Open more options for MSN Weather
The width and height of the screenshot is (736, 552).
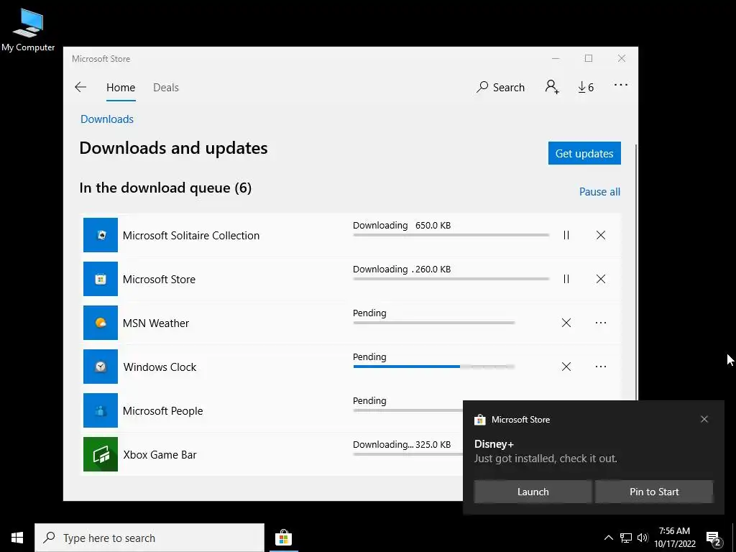point(601,323)
